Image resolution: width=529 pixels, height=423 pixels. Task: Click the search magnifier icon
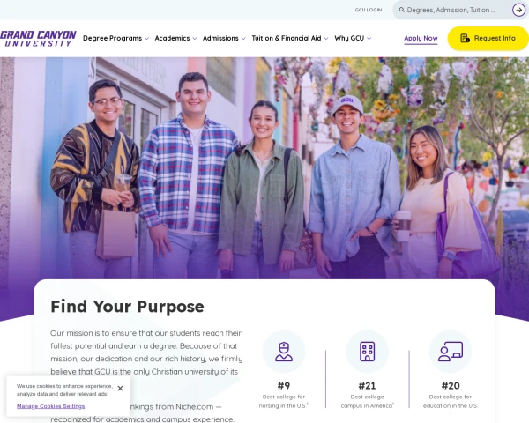(401, 10)
